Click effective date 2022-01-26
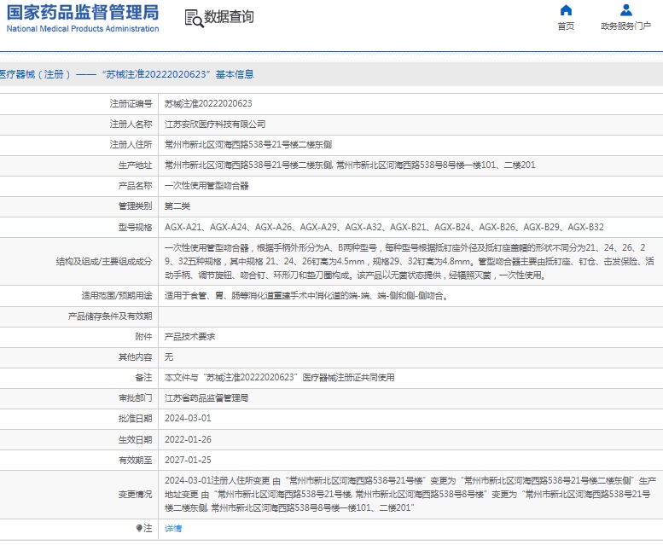The width and height of the screenshot is (663, 545). click(188, 440)
